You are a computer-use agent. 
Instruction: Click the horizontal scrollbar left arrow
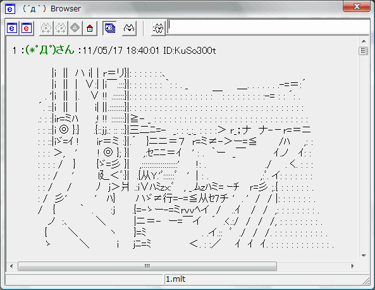point(11,266)
